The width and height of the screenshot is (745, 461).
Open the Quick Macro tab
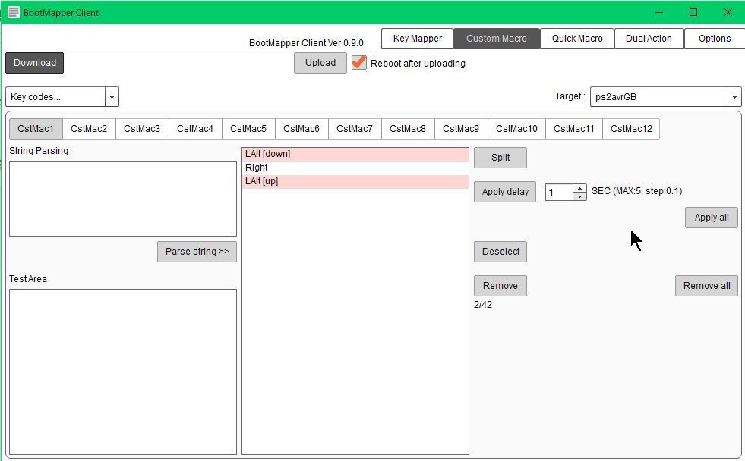pos(577,39)
